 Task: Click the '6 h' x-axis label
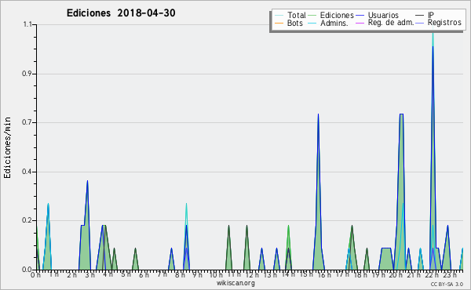(144, 274)
